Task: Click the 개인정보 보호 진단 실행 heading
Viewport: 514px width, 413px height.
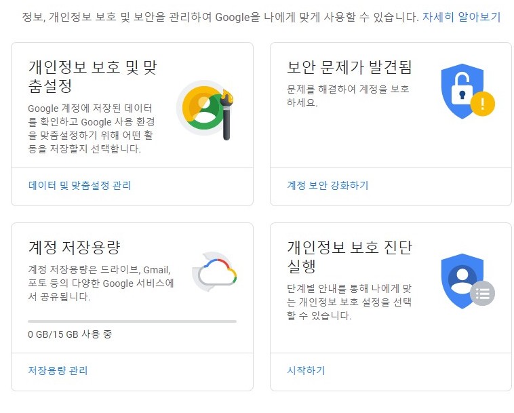Action: click(x=349, y=256)
